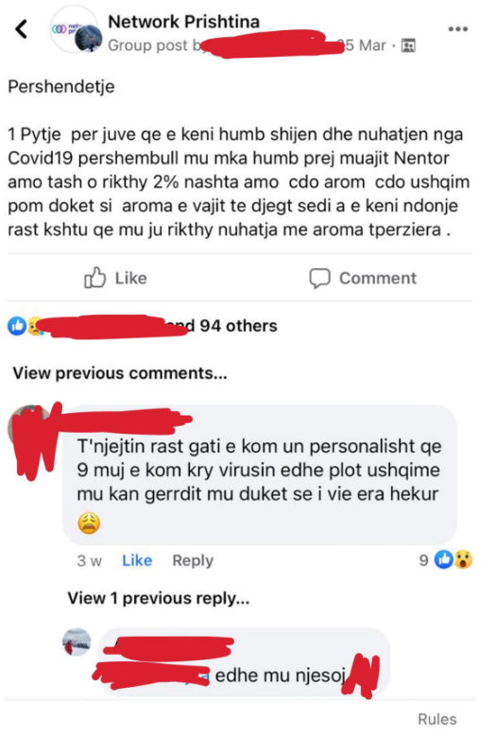Tap the wow reaction emoji on comment
The width and height of the screenshot is (496, 736).
tap(463, 559)
